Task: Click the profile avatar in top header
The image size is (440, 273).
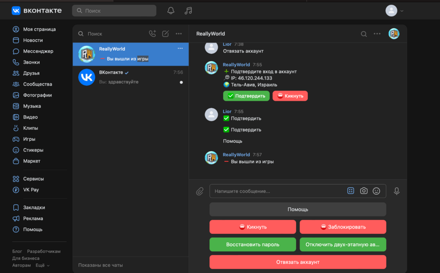Action: point(391,11)
